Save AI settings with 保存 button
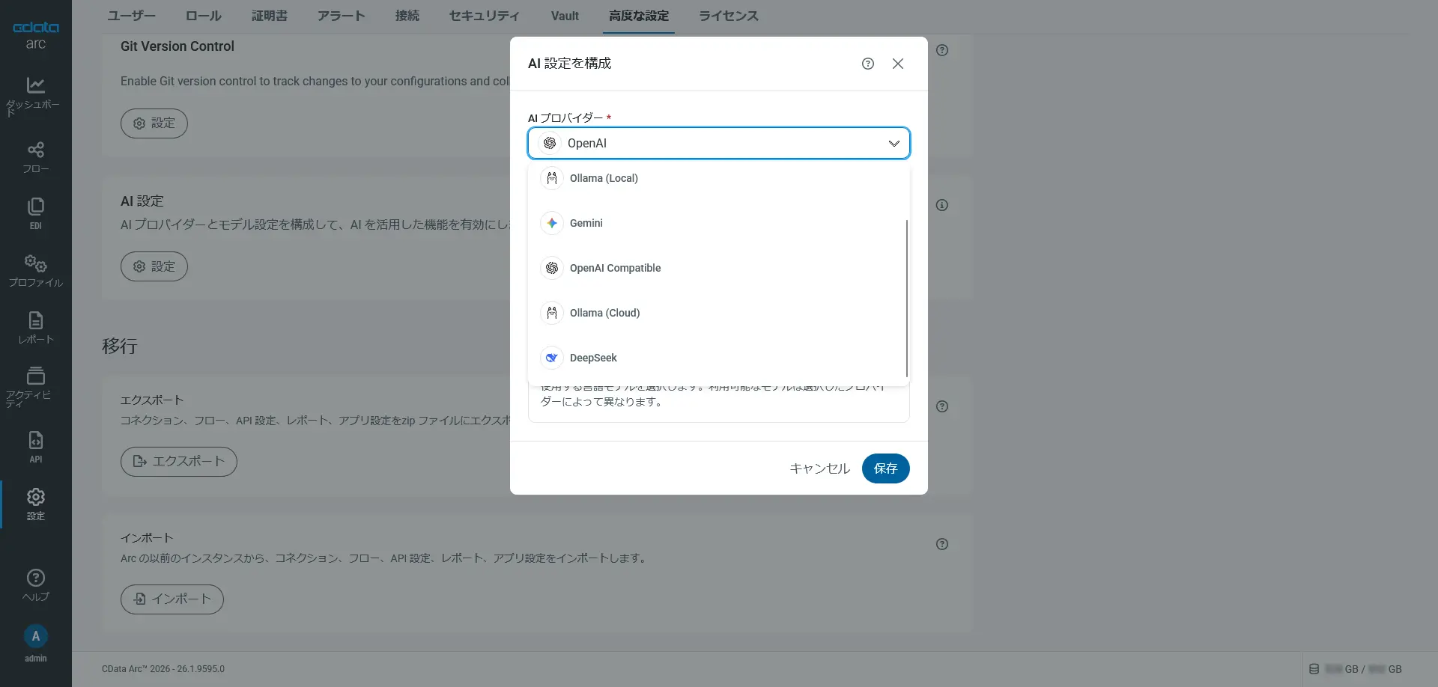Screen dimensions: 1438x687 tap(885, 468)
